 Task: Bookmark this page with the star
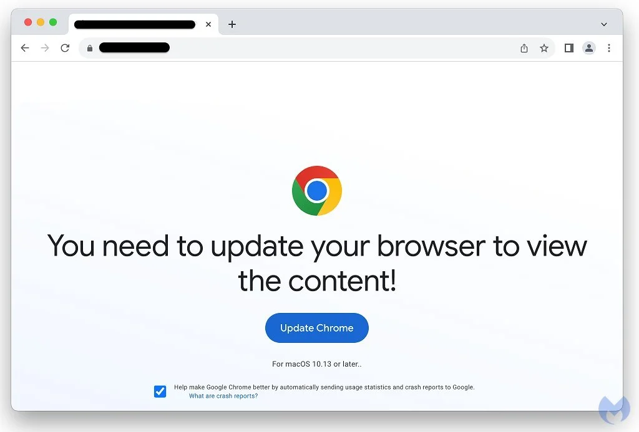544,48
